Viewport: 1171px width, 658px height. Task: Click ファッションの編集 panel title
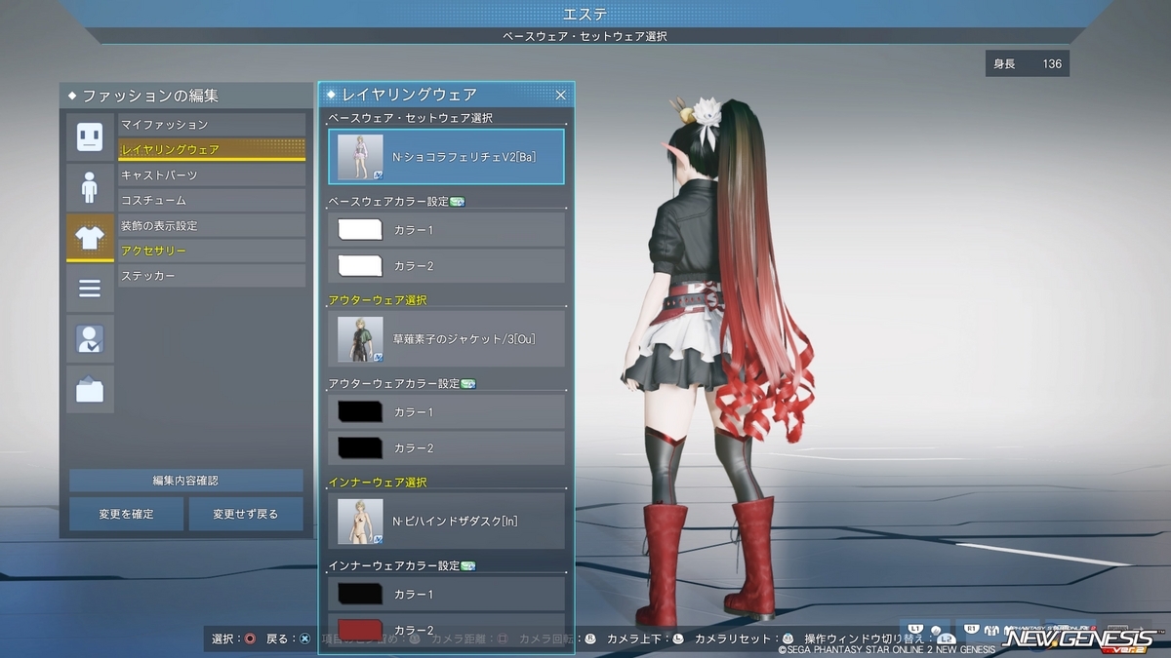(x=150, y=96)
